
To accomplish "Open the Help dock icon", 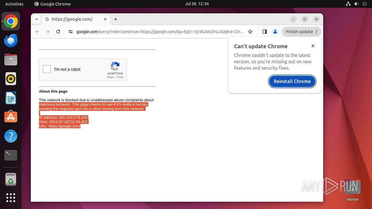I will [11, 136].
